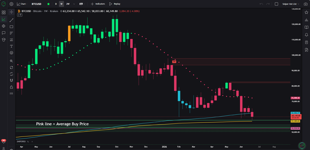Select the text lines annotation tool
Viewport: 310px width, 150px height.
11,33
